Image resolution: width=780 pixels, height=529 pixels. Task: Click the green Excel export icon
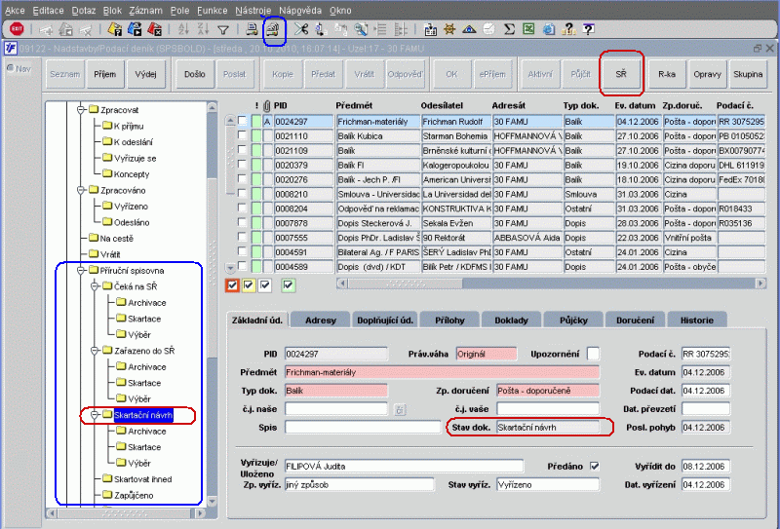pyautogui.click(x=528, y=29)
